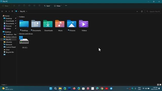Click This PC in the address bar
This screenshot has height=91, width=162.
click(x=23, y=11)
